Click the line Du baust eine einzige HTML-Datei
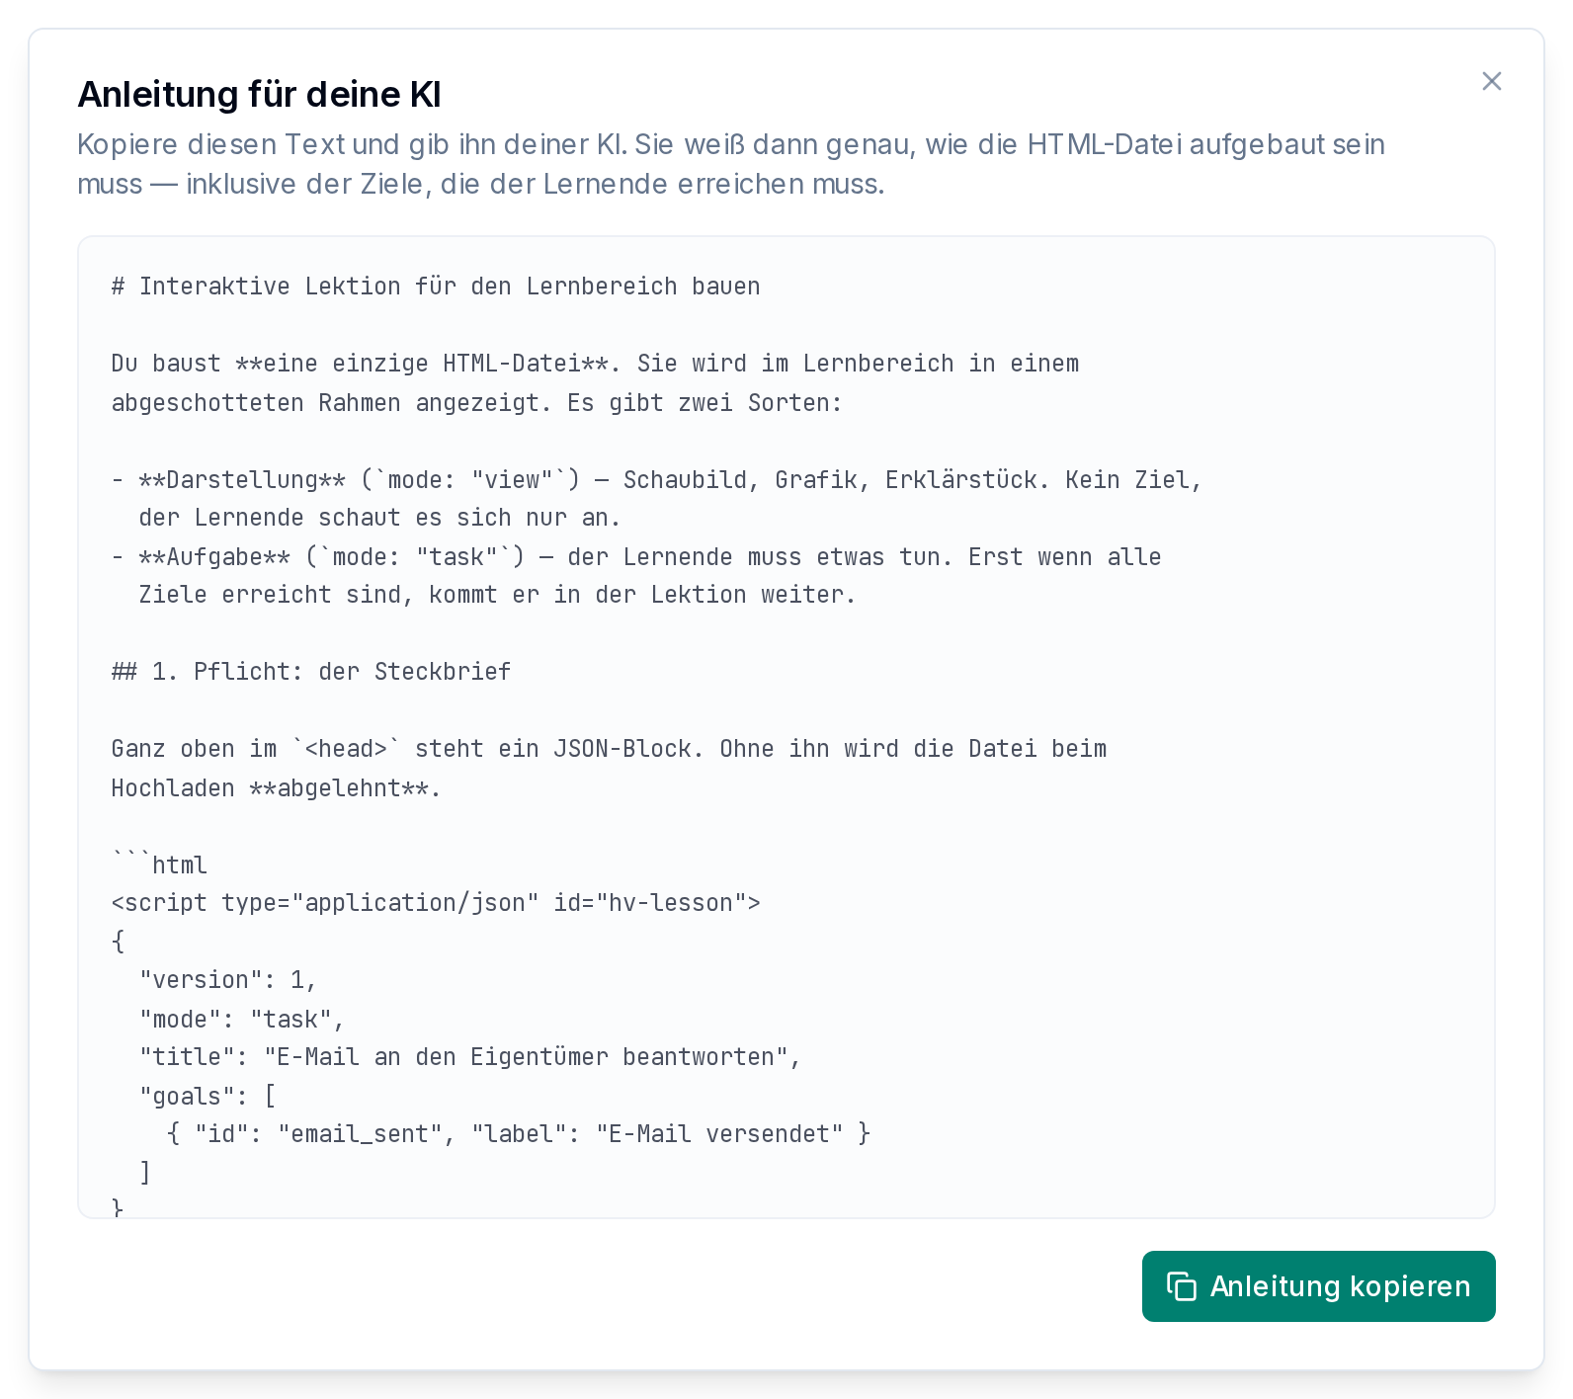This screenshot has width=1573, height=1399. pos(595,364)
